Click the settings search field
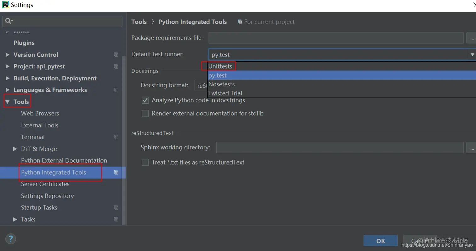 click(62, 21)
